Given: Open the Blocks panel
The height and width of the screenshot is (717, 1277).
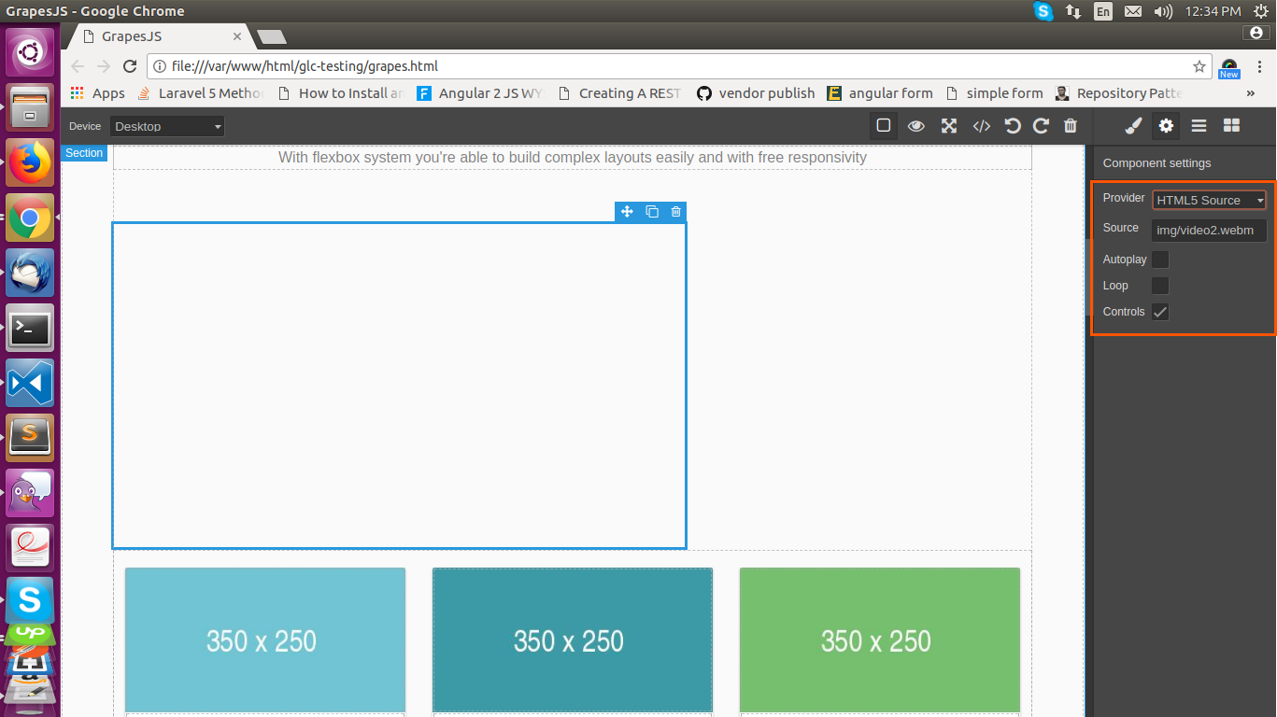Looking at the screenshot, I should (x=1231, y=125).
